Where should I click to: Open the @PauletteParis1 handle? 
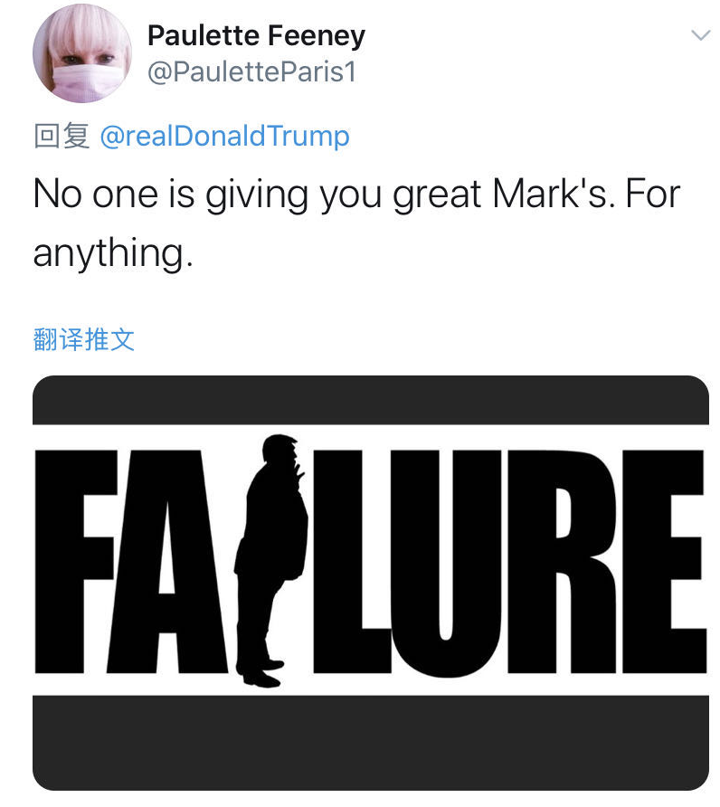pyautogui.click(x=251, y=71)
